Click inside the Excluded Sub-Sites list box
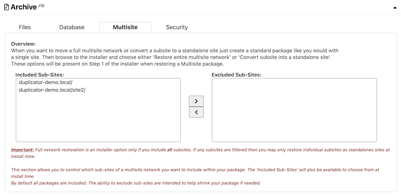 [294, 110]
